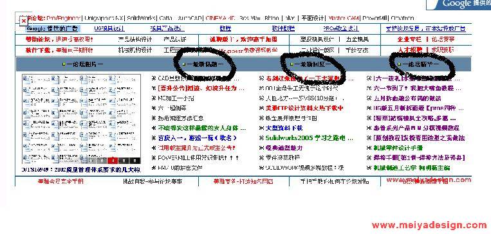Click the bullet icon before POWERMILL thread
Viewport: 491px width, 234px height.
point(153,158)
